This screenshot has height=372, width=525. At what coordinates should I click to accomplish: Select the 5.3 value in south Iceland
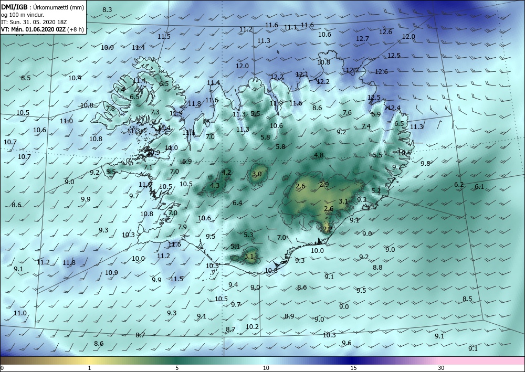[x=248, y=235]
